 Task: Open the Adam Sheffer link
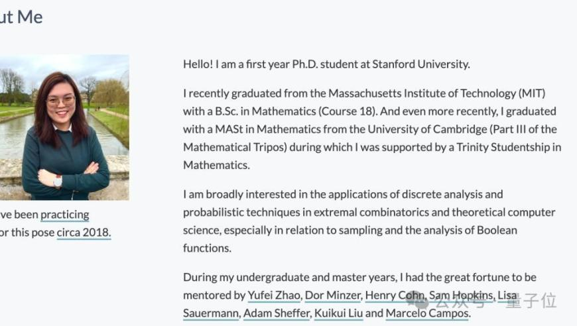point(277,313)
